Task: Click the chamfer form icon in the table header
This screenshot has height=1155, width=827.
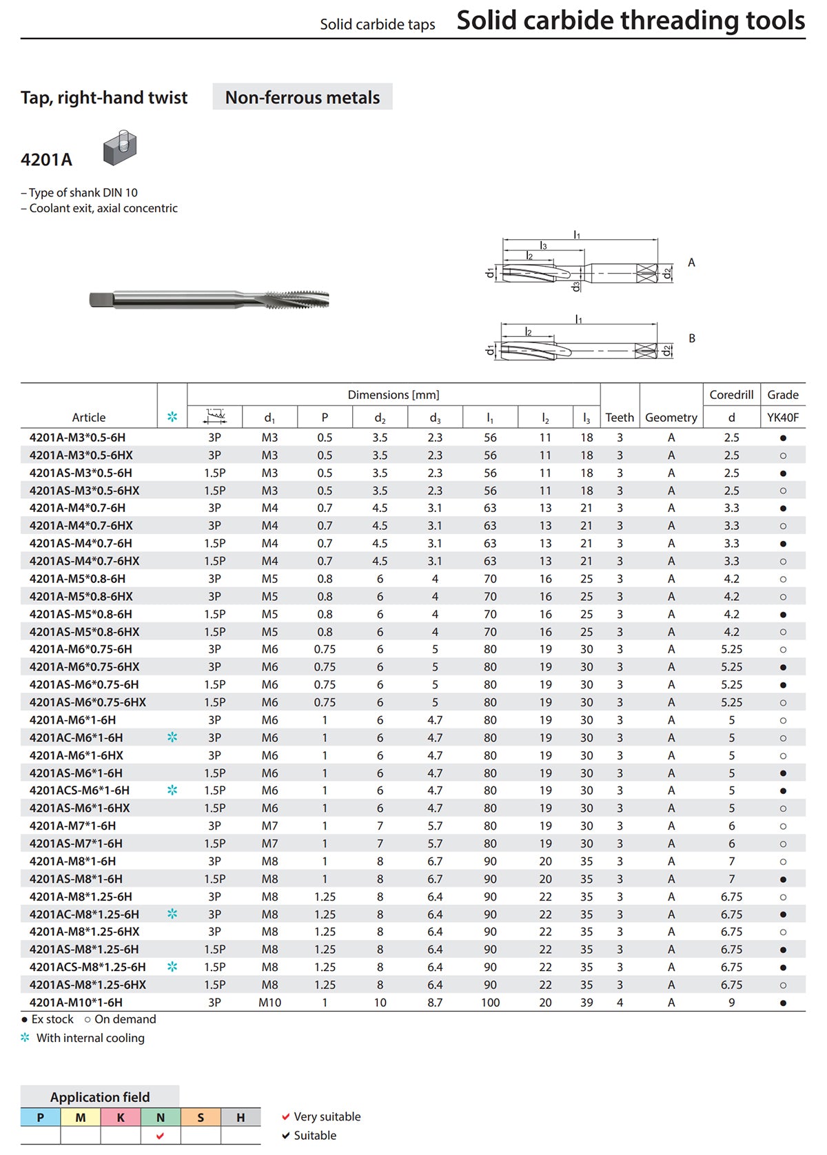Action: coord(215,416)
